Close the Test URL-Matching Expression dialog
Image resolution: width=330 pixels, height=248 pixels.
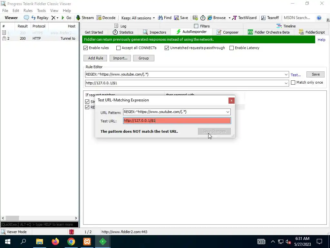point(231,101)
